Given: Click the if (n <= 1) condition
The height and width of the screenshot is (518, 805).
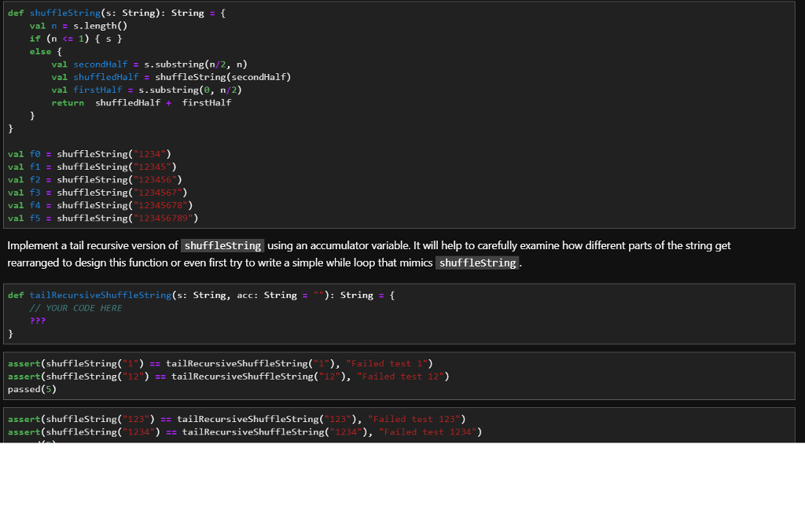Looking at the screenshot, I should tap(61, 38).
